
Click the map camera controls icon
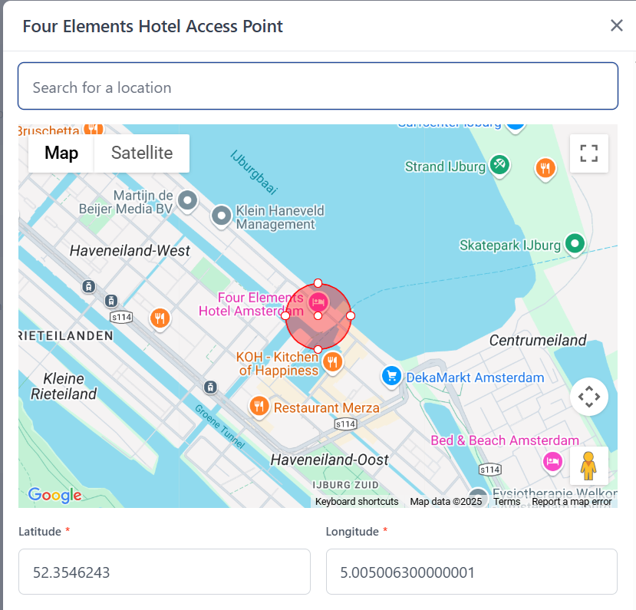pos(588,397)
